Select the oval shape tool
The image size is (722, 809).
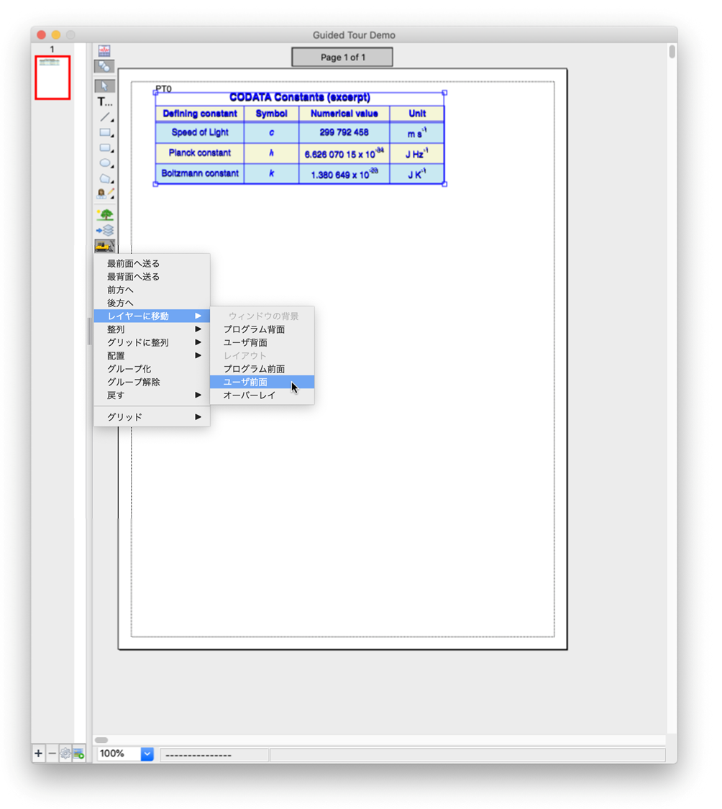(x=105, y=163)
